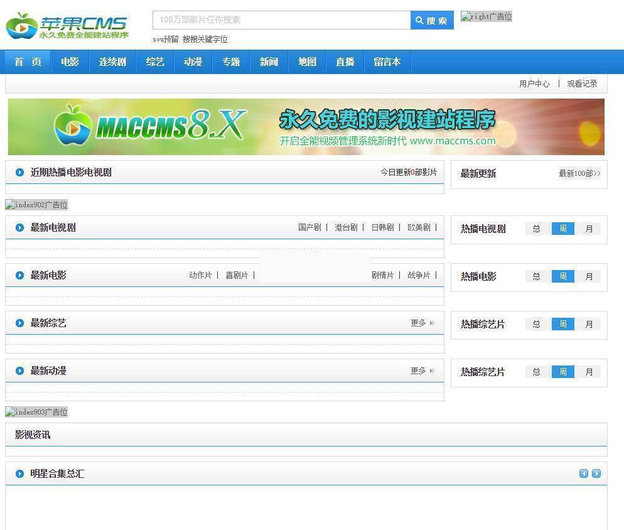This screenshot has width=624, height=530.
Task: Click the index902广告位 image placeholder
Action: click(x=36, y=205)
